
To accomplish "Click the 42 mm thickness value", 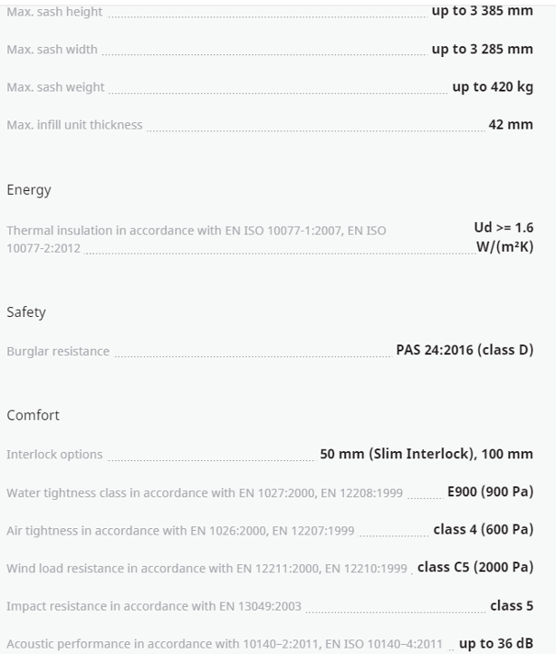I will coord(511,124).
